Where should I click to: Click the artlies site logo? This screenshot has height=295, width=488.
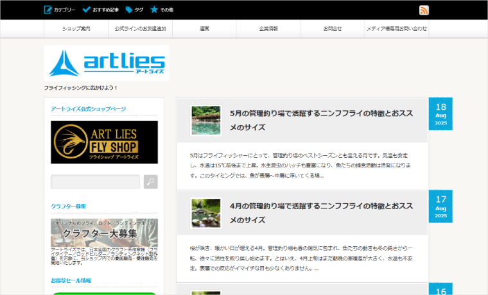click(107, 63)
